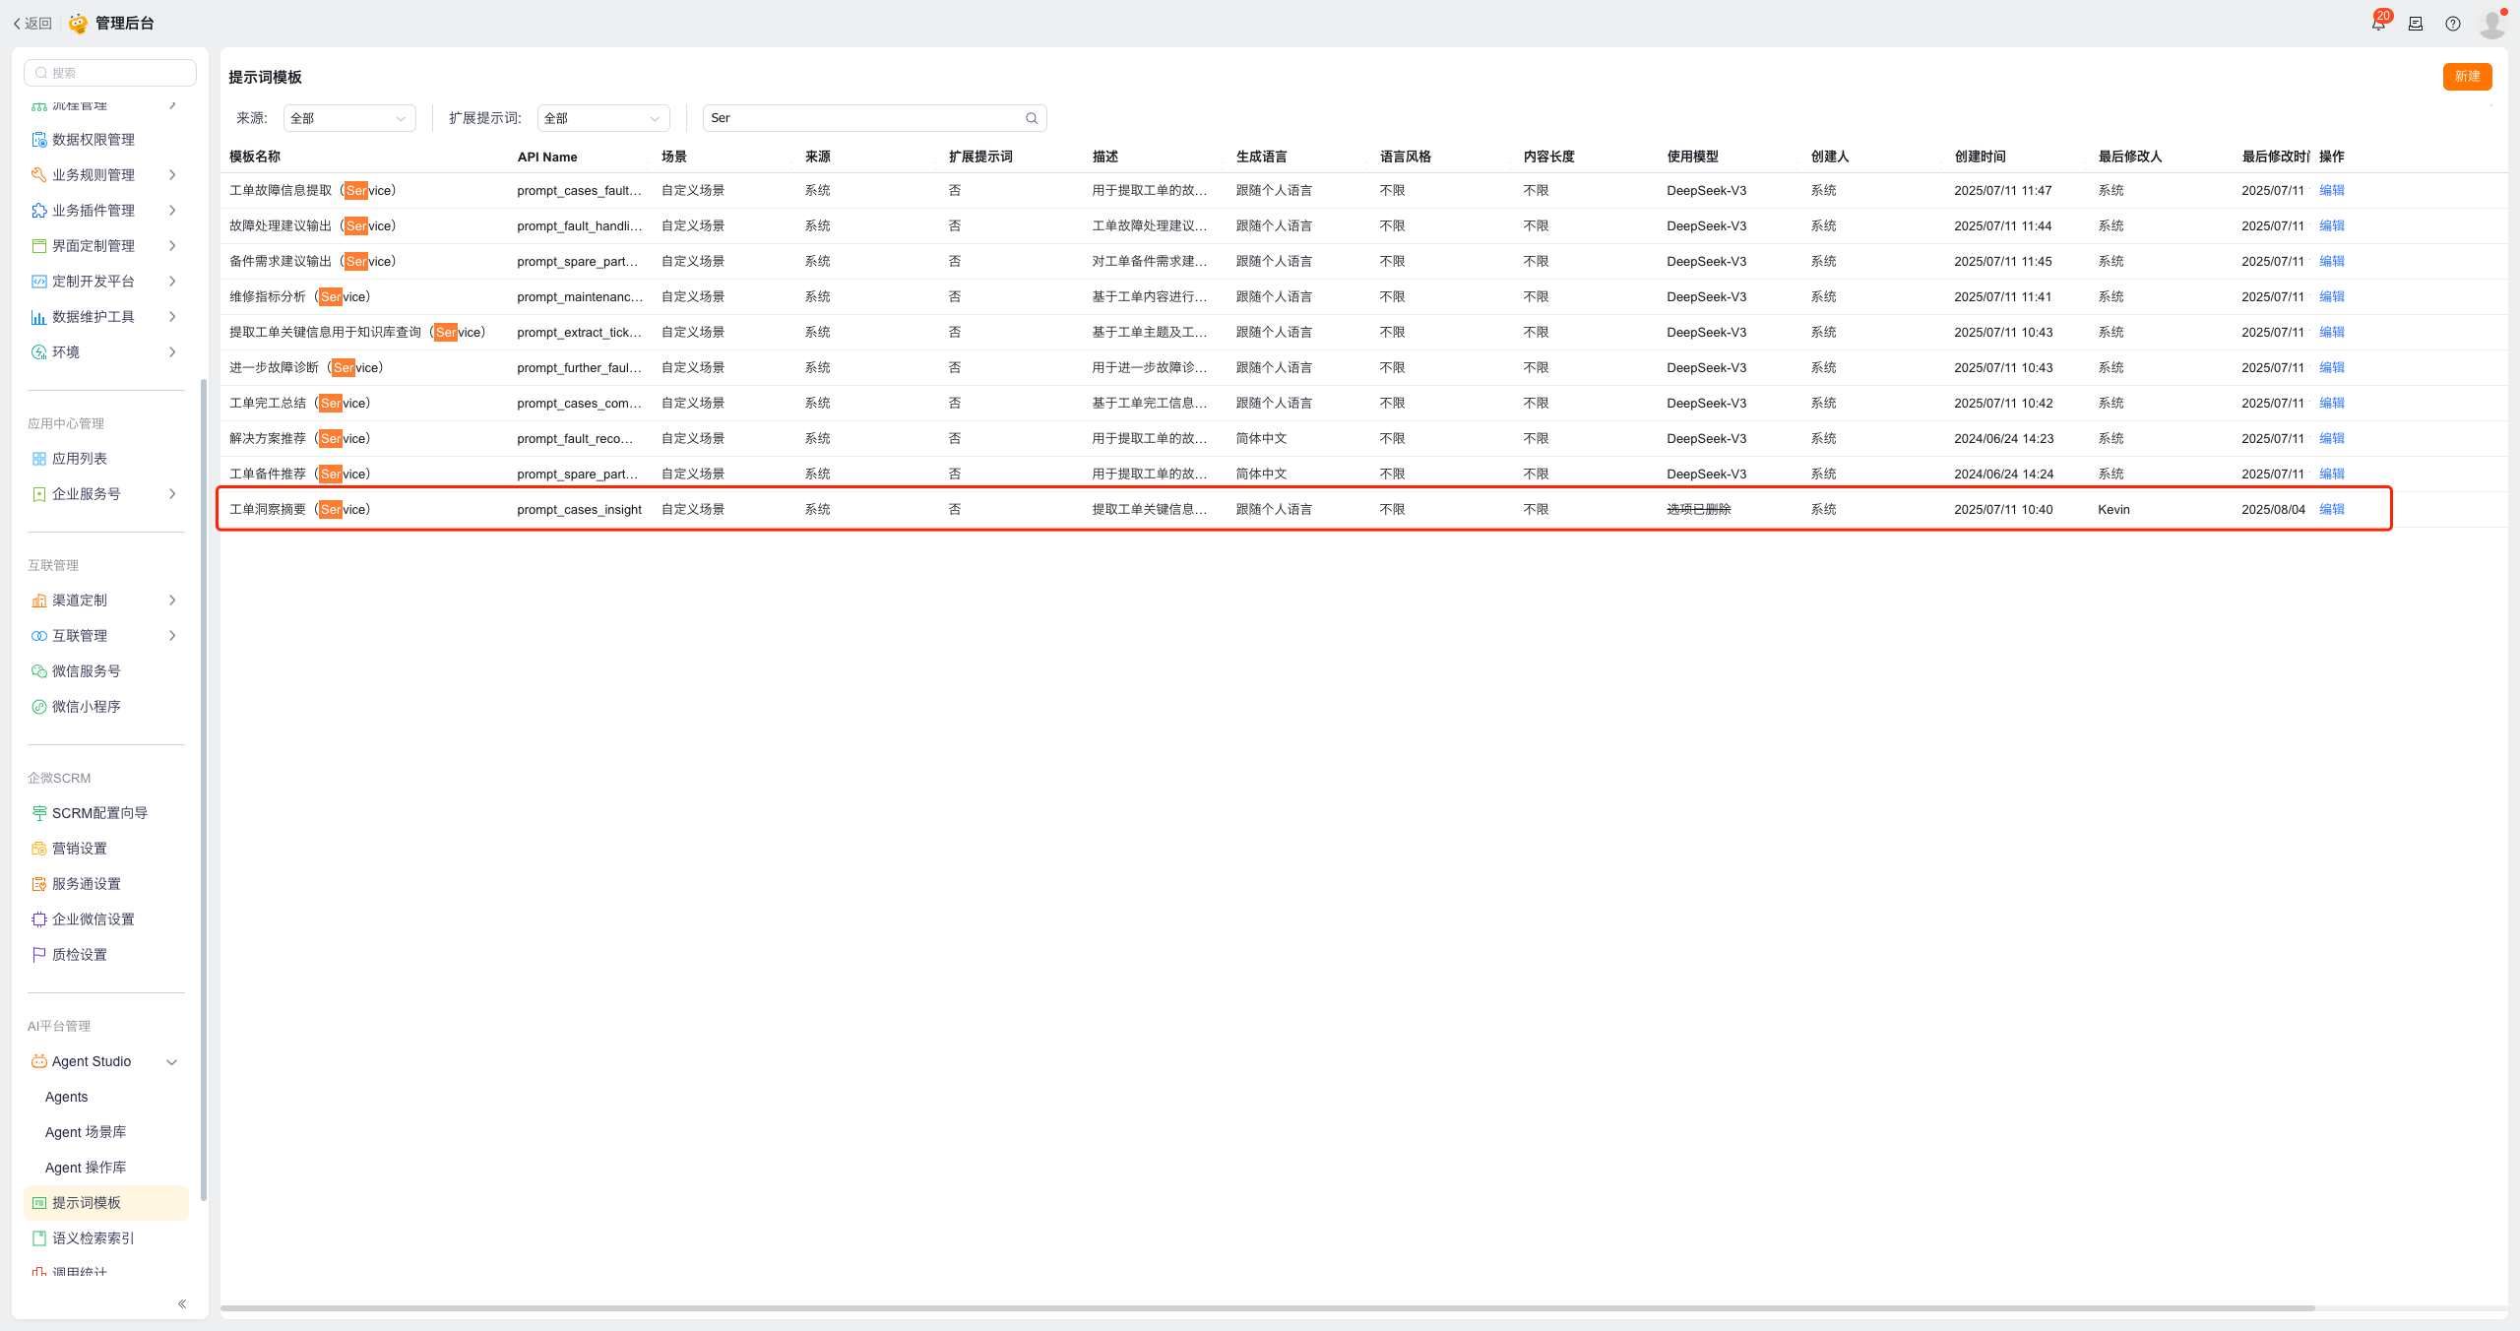Open the 扩展提示词 dropdown

[602, 118]
